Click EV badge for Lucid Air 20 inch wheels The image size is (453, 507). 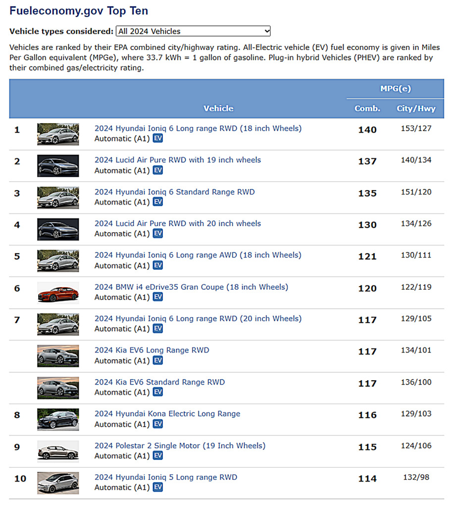coord(158,234)
